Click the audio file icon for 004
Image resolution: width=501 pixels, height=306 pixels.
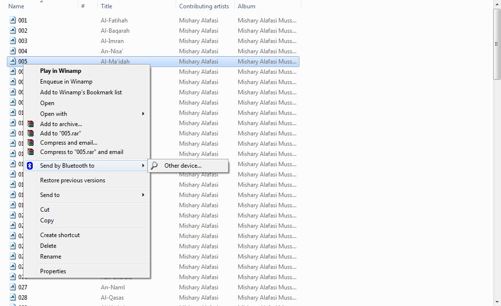13,51
